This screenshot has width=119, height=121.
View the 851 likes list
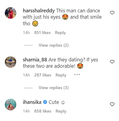[42, 33]
